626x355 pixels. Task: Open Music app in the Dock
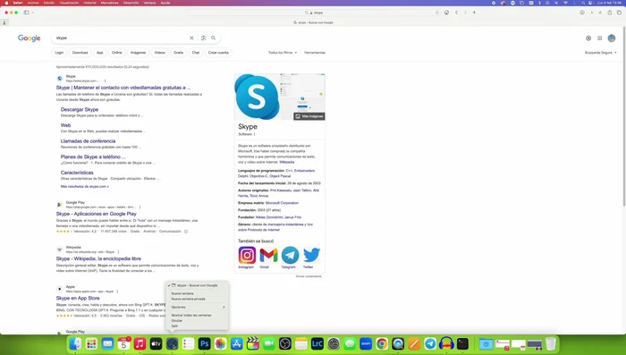point(140,343)
